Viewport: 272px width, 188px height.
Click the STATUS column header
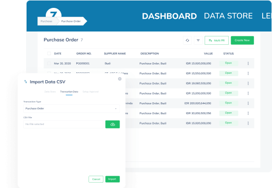click(x=228, y=54)
